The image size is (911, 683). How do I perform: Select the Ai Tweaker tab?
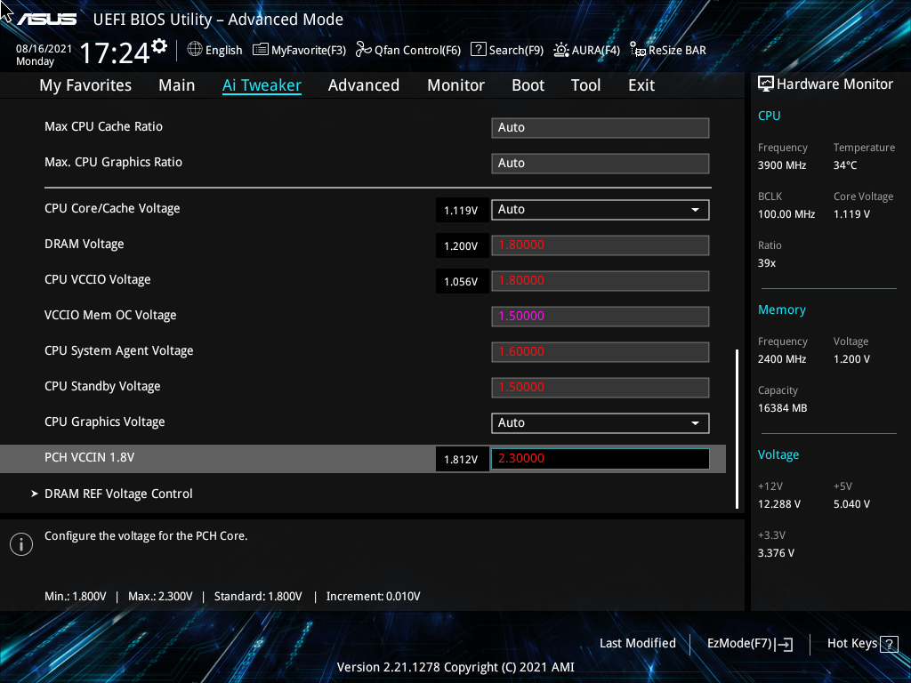click(262, 85)
